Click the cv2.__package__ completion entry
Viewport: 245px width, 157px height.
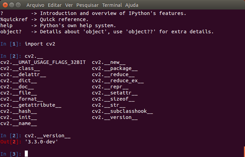115,68
